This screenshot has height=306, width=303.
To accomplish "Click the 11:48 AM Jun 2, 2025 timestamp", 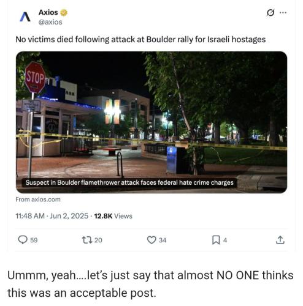I will (x=52, y=216).
